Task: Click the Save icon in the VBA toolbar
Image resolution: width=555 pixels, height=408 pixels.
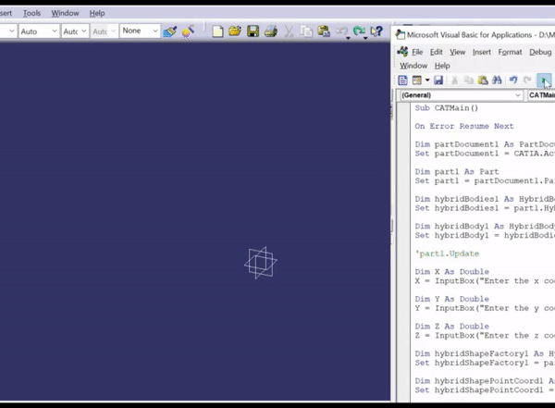Action: [x=438, y=80]
